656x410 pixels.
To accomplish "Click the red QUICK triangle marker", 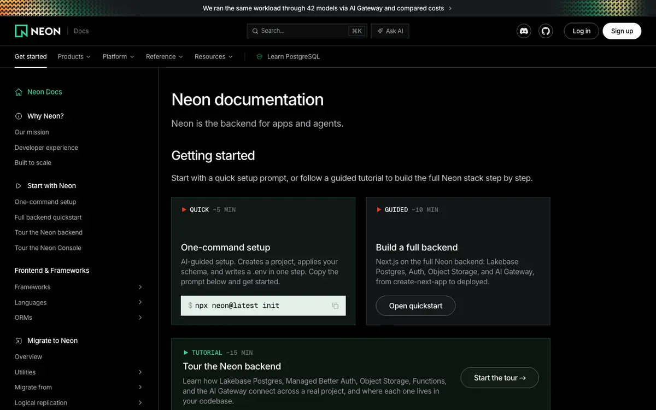I will click(184, 210).
